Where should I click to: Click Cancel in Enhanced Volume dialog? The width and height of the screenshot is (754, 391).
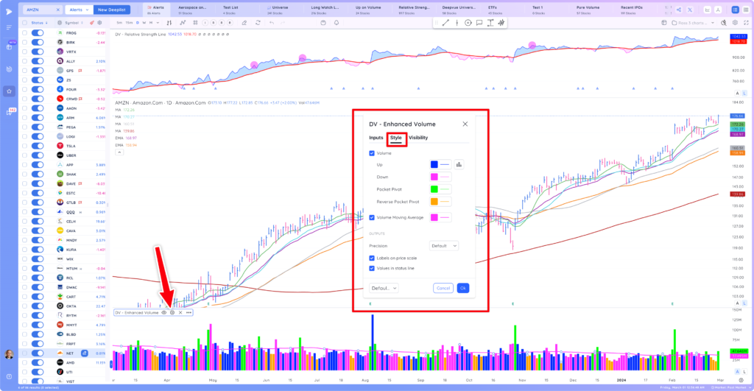click(443, 288)
